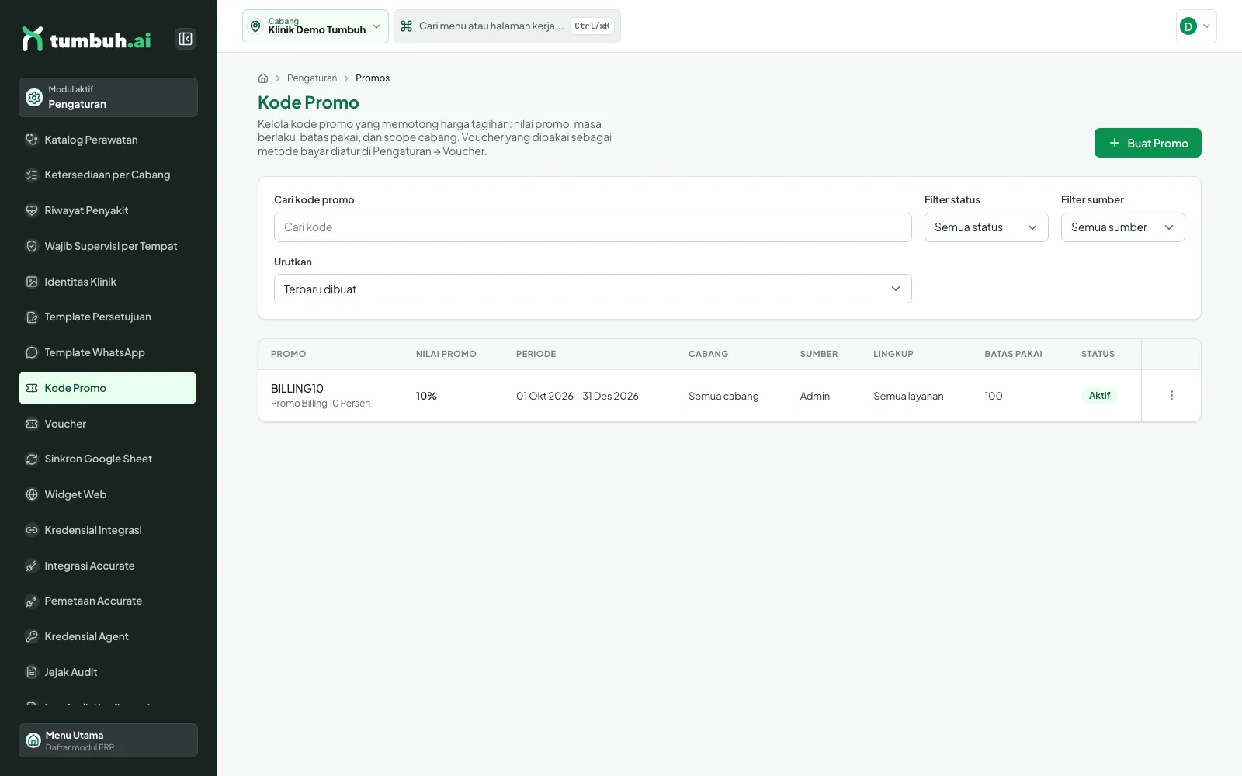1242x776 pixels.
Task: Open the Semua sumber filter dropdown
Action: 1122,227
